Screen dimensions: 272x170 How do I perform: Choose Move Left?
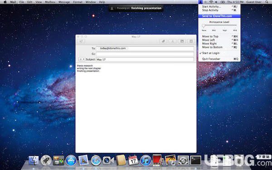(219, 40)
